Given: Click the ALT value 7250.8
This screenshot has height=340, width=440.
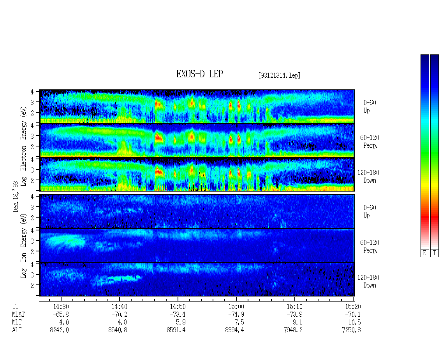Looking at the screenshot, I should 351,330.
